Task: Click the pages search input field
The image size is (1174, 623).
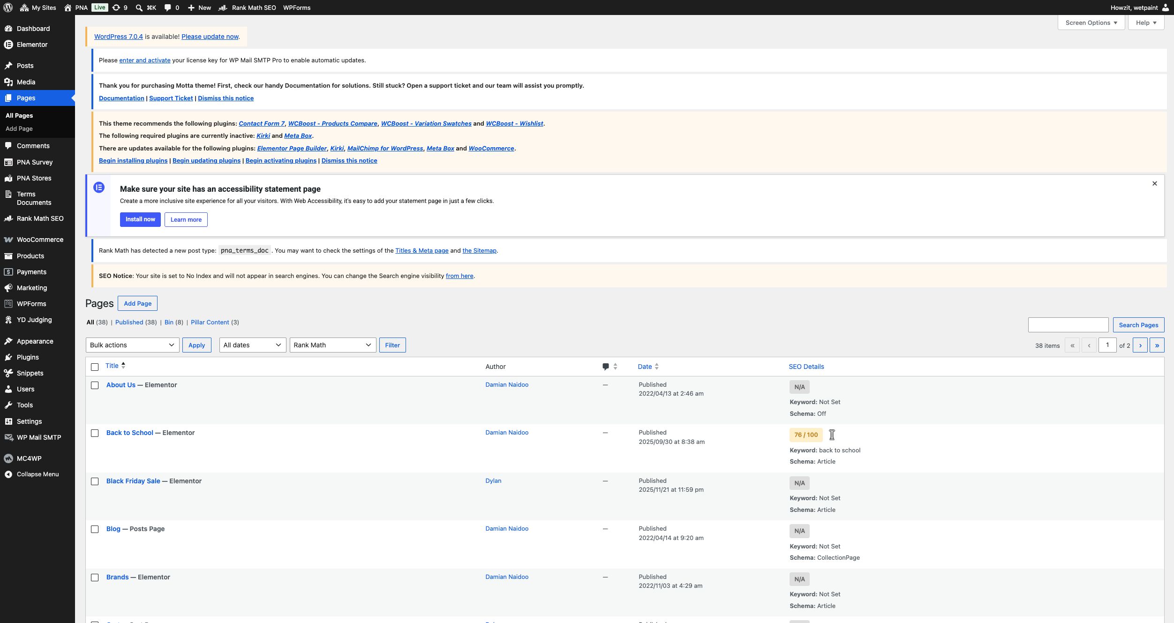Action: coord(1069,325)
